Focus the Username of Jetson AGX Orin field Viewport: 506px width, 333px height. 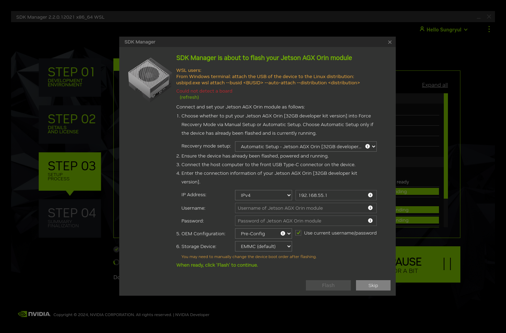306,208
